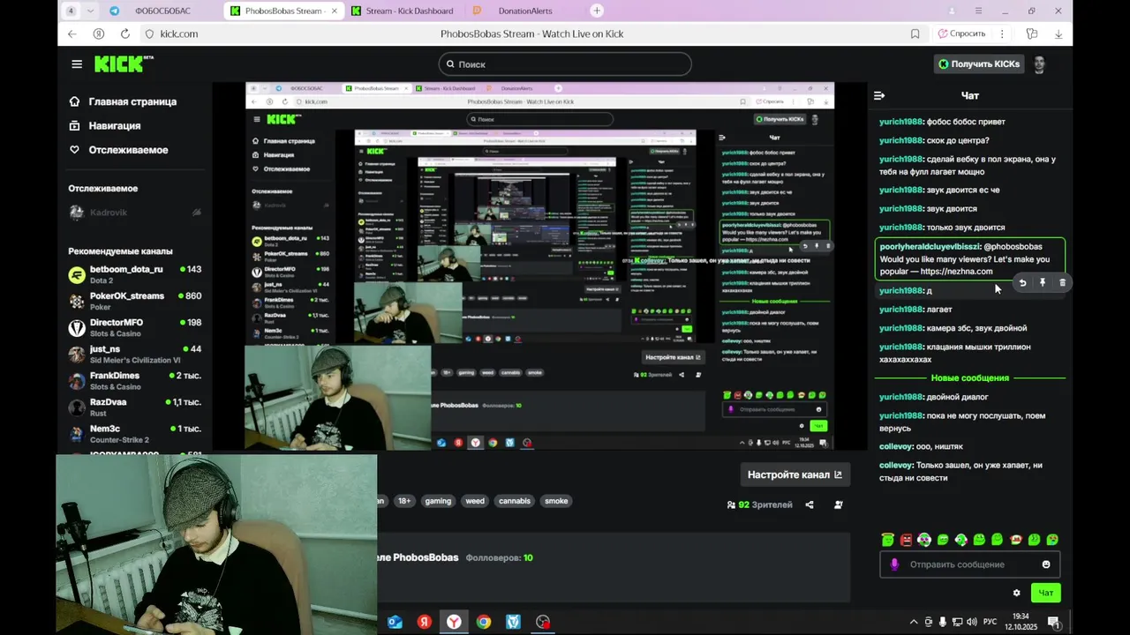Image resolution: width=1130 pixels, height=635 pixels.
Task: Open Yandex Browser taskbar icon
Action: pos(454,622)
